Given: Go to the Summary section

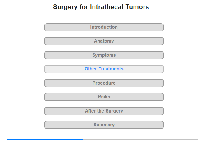Looking at the screenshot, I should 104,125.
